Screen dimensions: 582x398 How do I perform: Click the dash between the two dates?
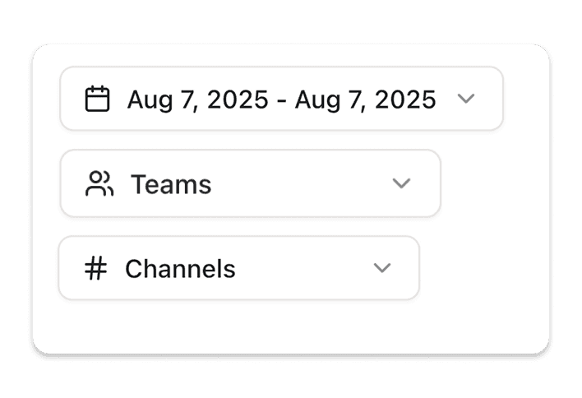[x=281, y=100]
